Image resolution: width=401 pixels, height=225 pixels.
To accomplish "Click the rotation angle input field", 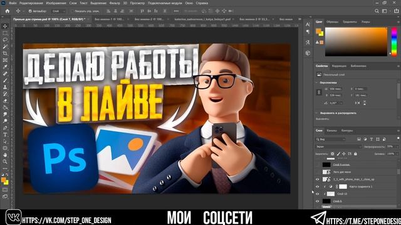I will pyautogui.click(x=334, y=103).
